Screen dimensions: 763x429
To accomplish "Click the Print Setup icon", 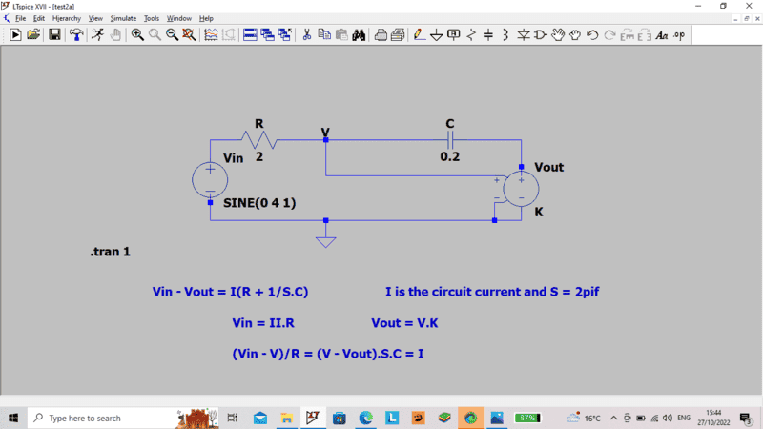I will [381, 35].
